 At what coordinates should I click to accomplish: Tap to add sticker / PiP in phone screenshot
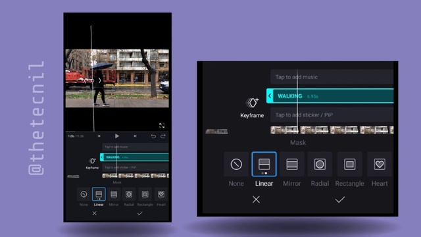(136, 167)
